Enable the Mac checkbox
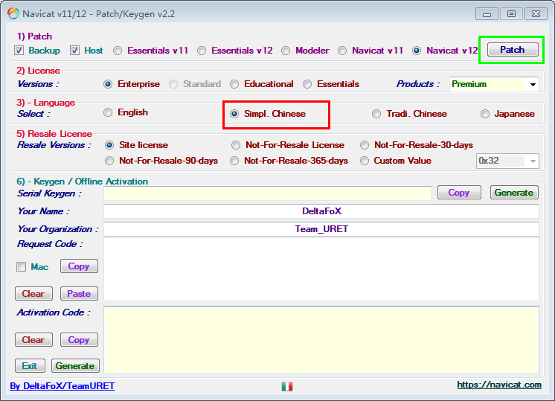Image resolution: width=555 pixels, height=401 pixels. [x=22, y=266]
